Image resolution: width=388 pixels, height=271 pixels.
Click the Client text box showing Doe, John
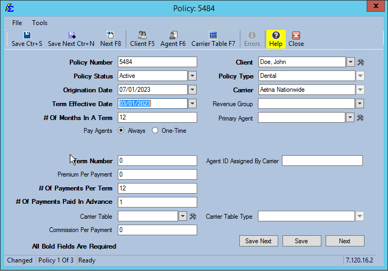coord(302,62)
